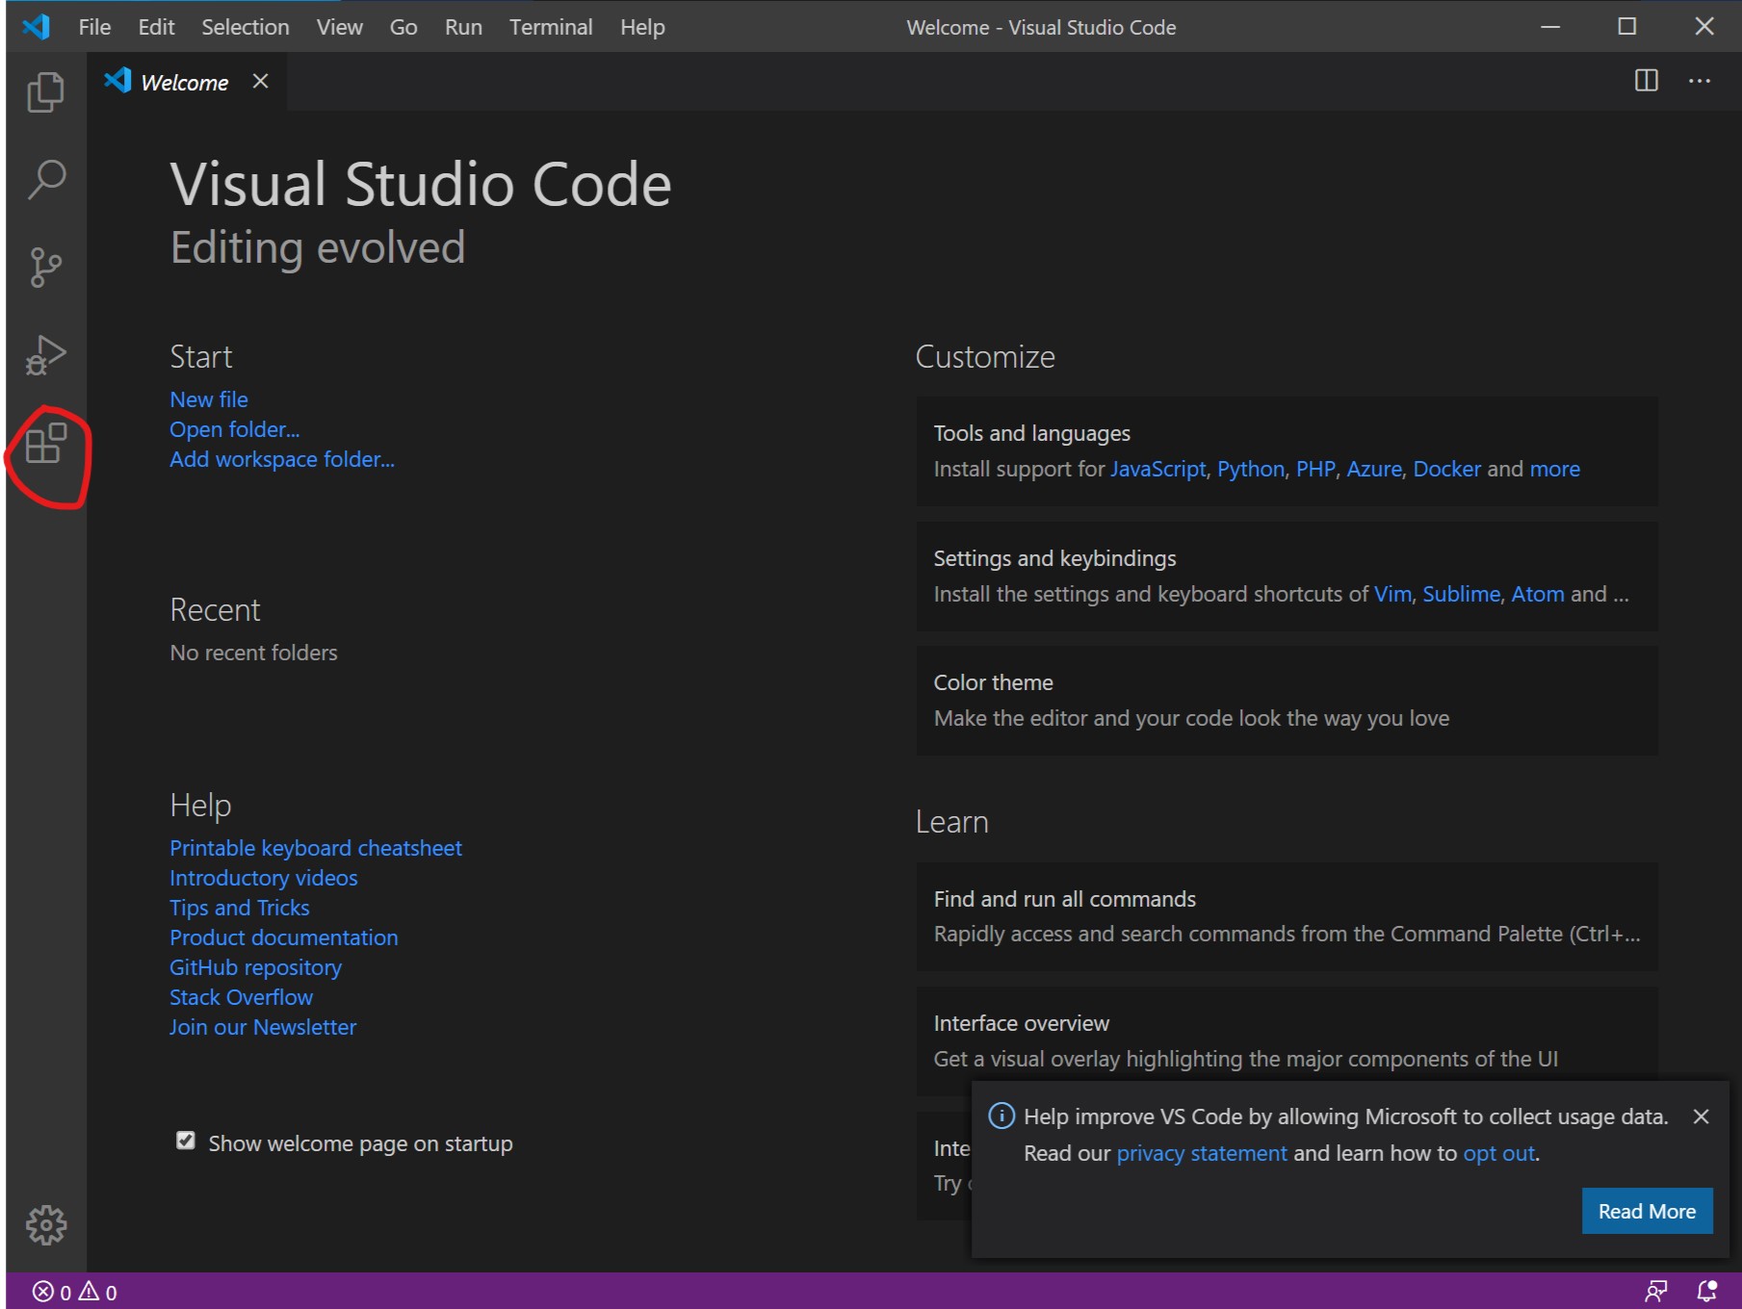
Task: Open Introductory videos link
Action: (x=264, y=878)
